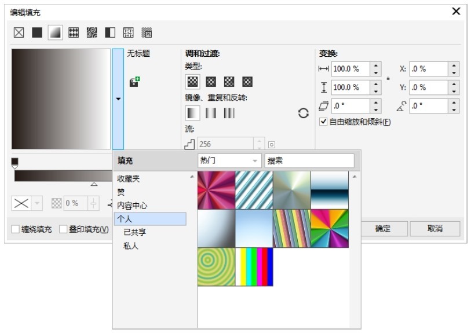Image resolution: width=471 pixels, height=333 pixels.
Task: Decrease the height 100.0 % value
Action: click(x=376, y=91)
